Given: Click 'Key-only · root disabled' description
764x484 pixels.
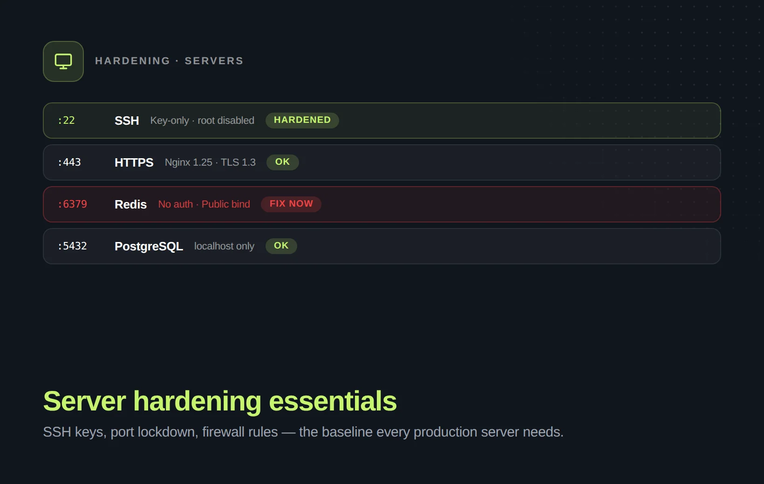Looking at the screenshot, I should click(202, 121).
